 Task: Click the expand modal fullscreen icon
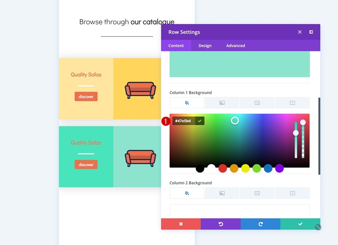(x=300, y=32)
